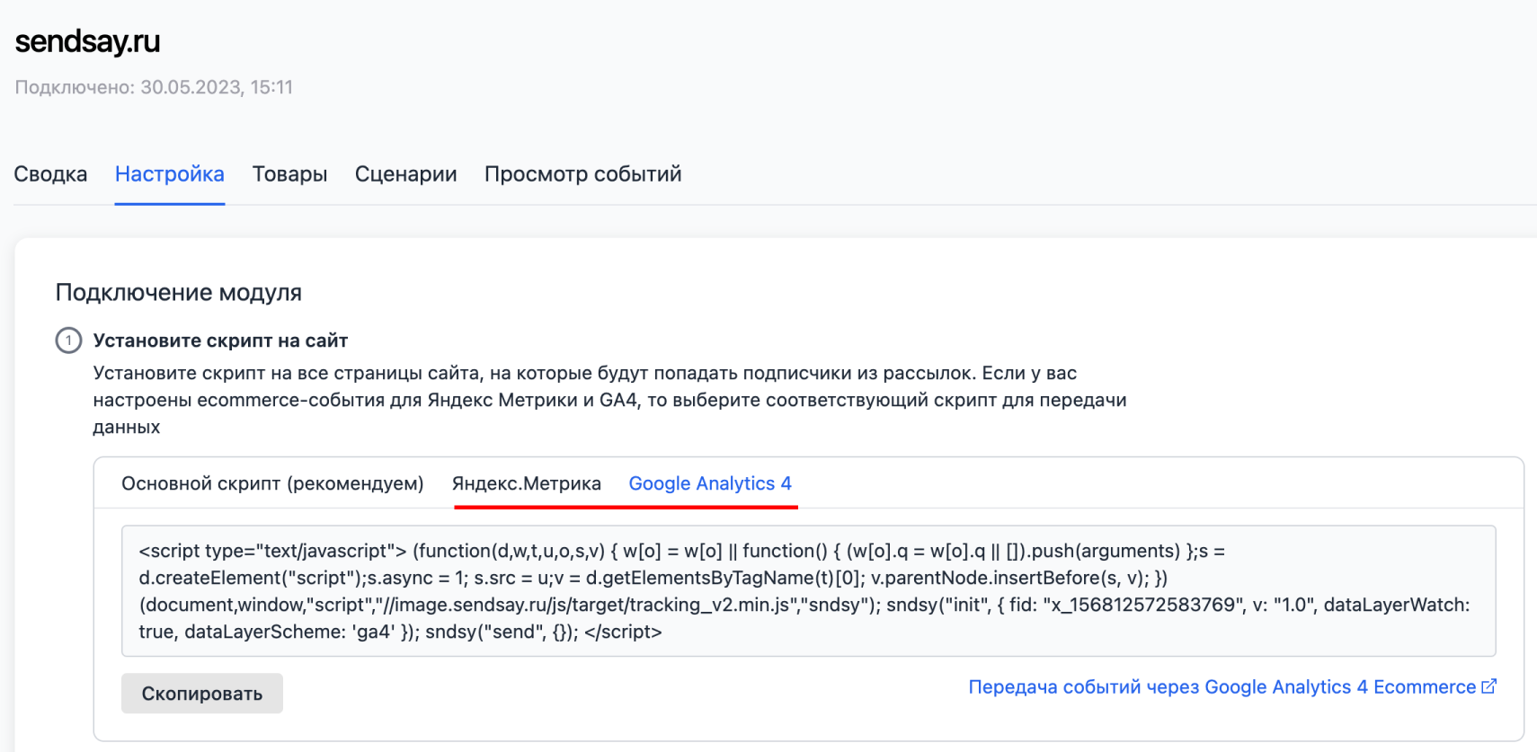Open the Сводка tab

50,174
